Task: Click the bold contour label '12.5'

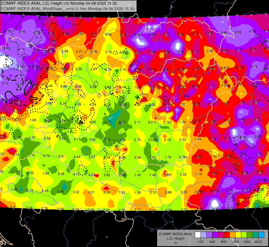Action: coord(12,100)
